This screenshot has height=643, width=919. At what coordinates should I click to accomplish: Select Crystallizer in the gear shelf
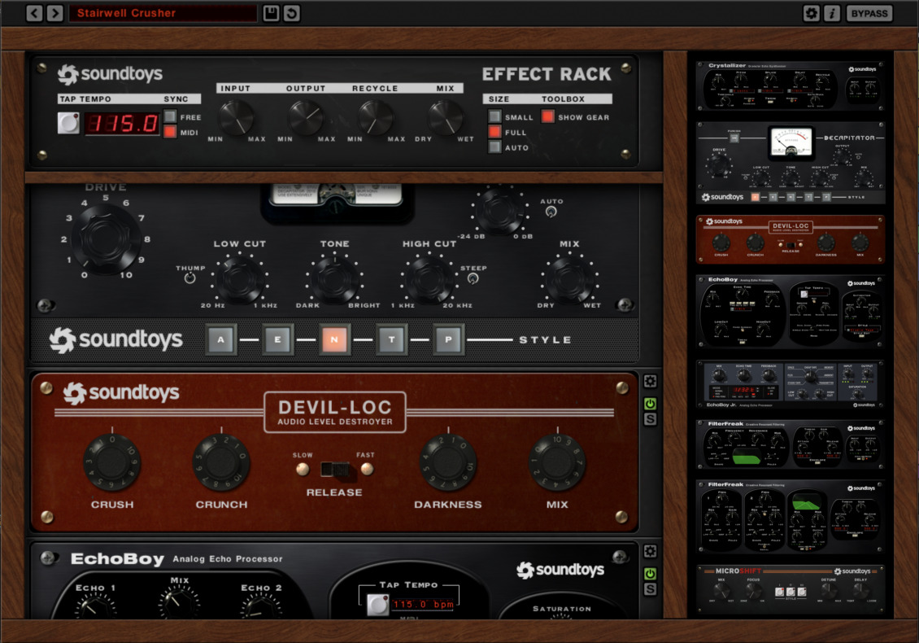pyautogui.click(x=790, y=85)
